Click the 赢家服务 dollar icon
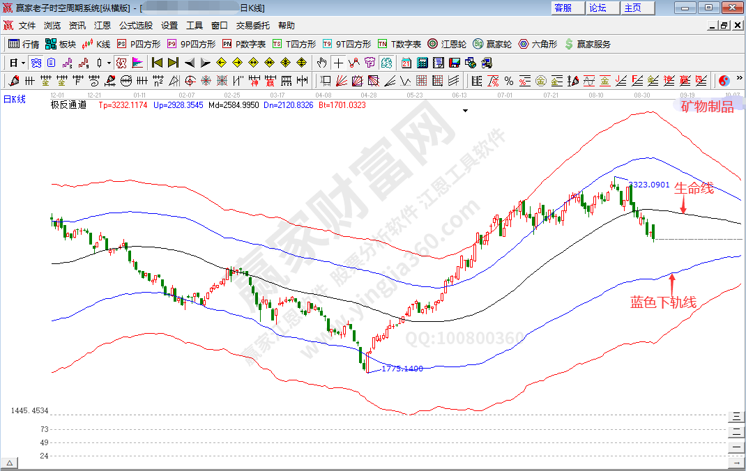746x471 pixels. 570,44
